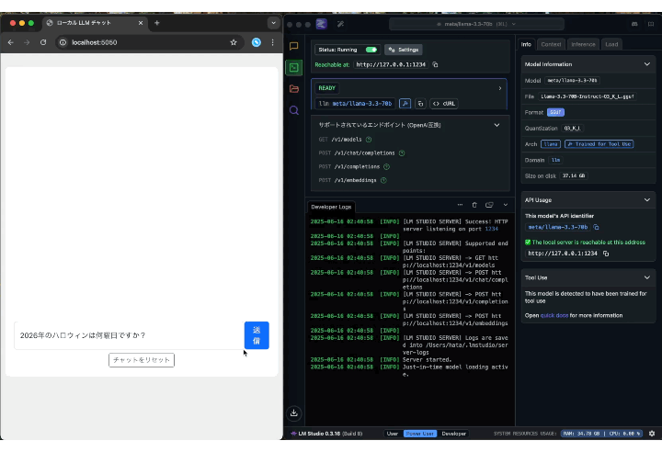Open the Chat icon in LM Studio sidebar
This screenshot has width=662, height=452.
(294, 46)
